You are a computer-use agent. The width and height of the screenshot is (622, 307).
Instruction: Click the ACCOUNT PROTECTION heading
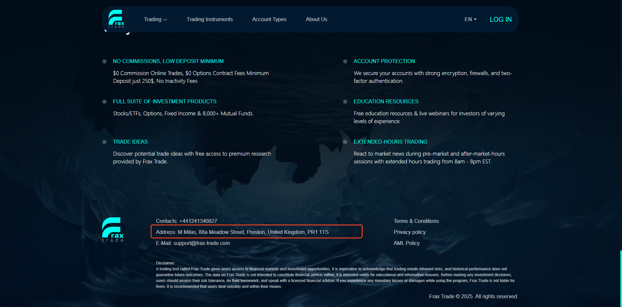[x=384, y=61]
